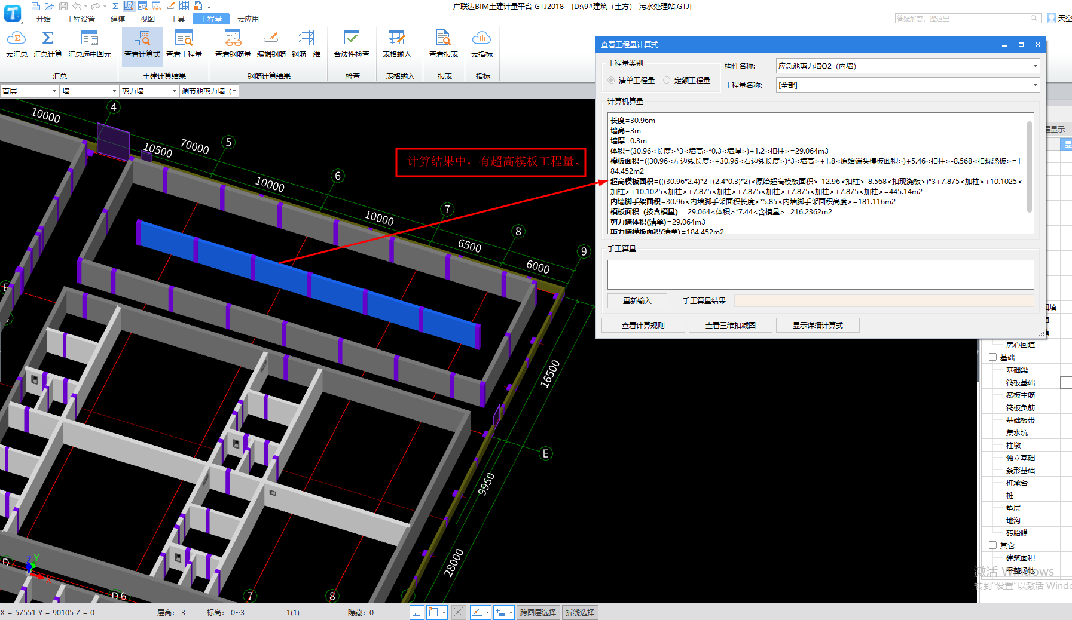Switch to the 视图 ribbon tab
This screenshot has height=620, width=1072.
(148, 19)
